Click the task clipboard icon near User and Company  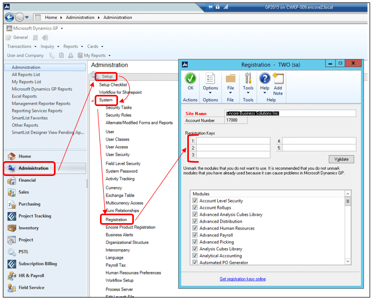click(x=61, y=55)
